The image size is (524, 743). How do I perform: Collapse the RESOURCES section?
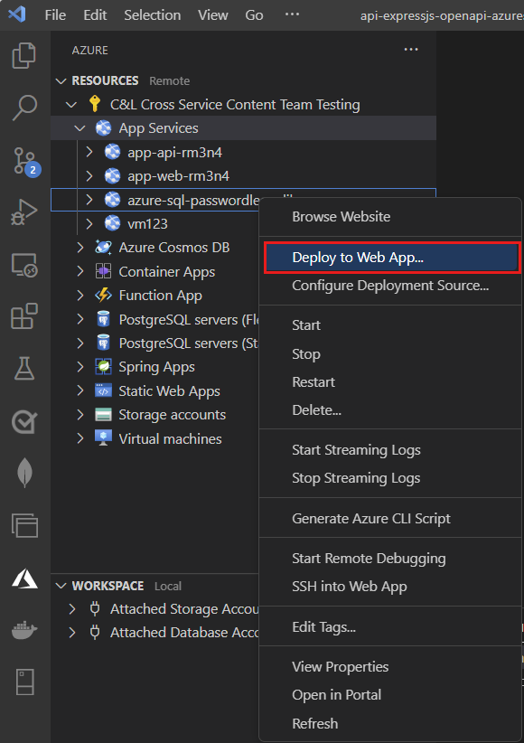click(61, 80)
